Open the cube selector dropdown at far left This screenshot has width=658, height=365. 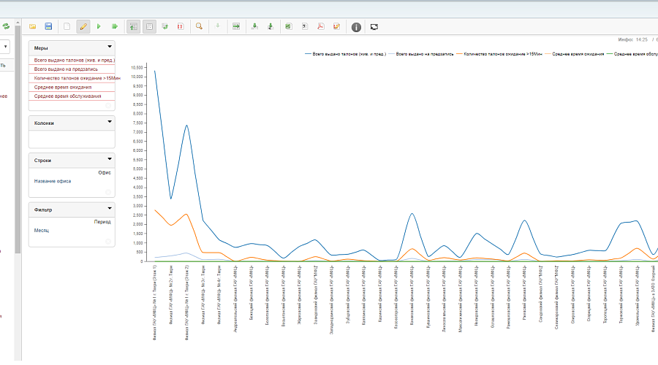tap(5, 47)
